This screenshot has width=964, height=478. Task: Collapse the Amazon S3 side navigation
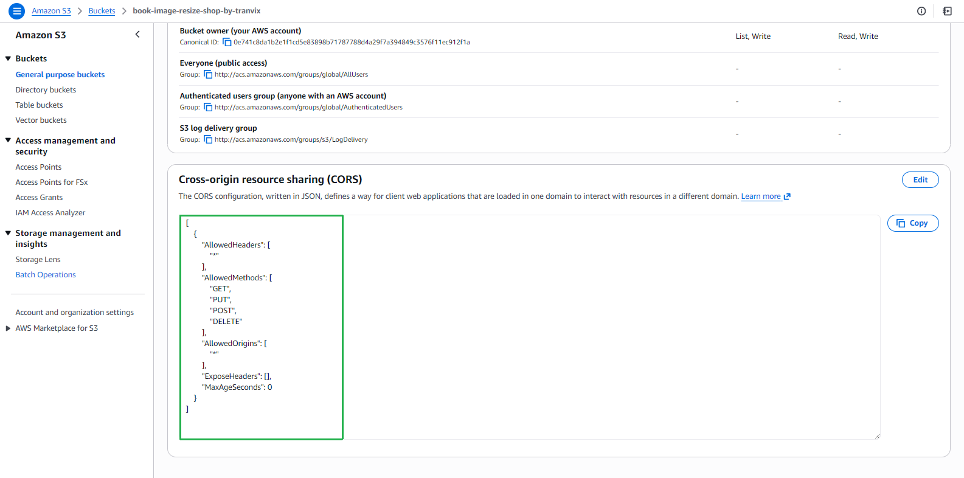pyautogui.click(x=137, y=35)
